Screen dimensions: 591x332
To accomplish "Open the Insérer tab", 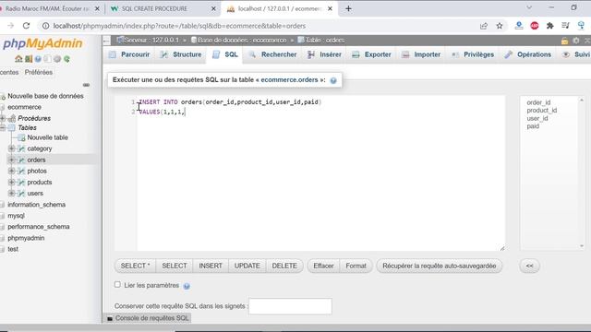I will (x=324, y=54).
